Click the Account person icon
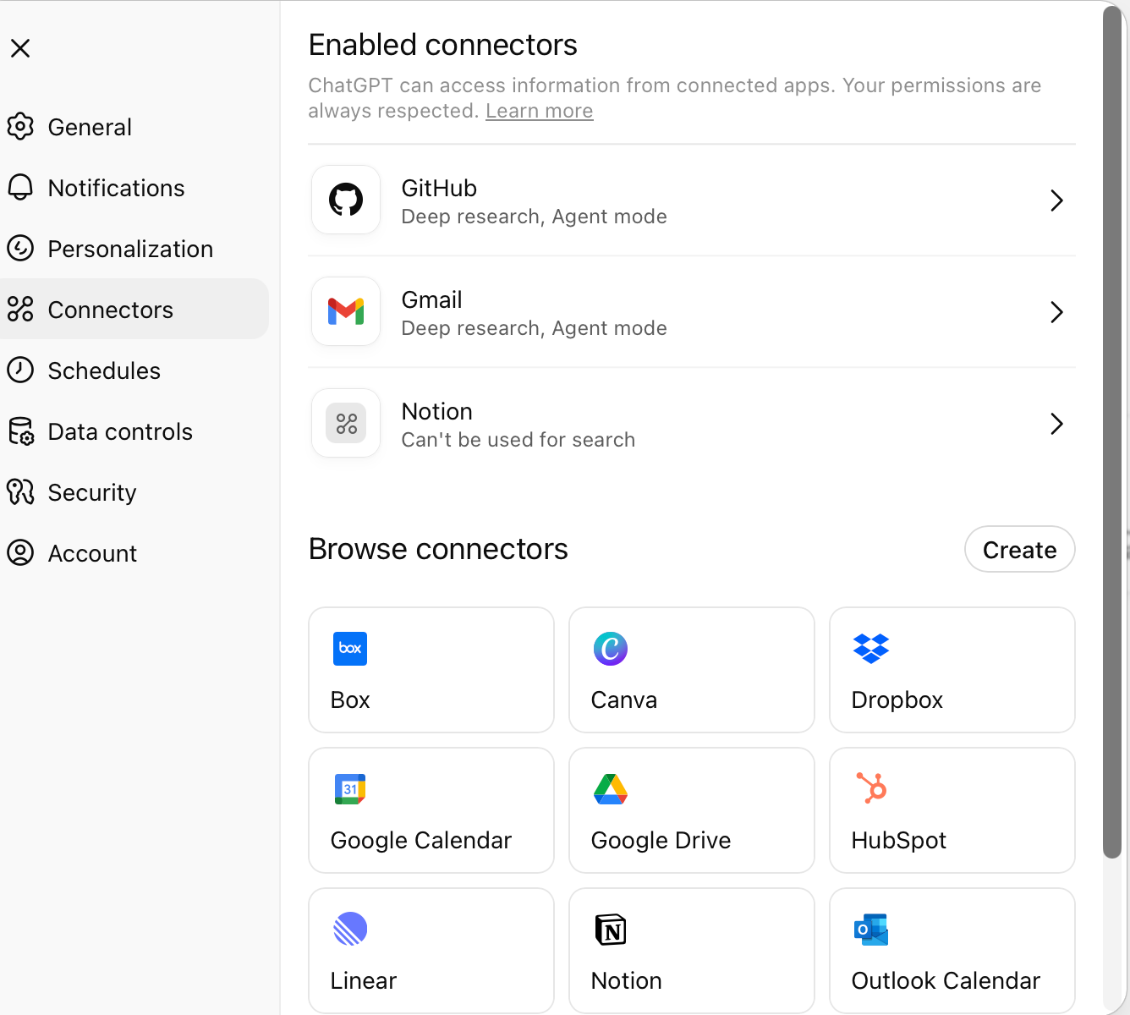 pos(20,553)
